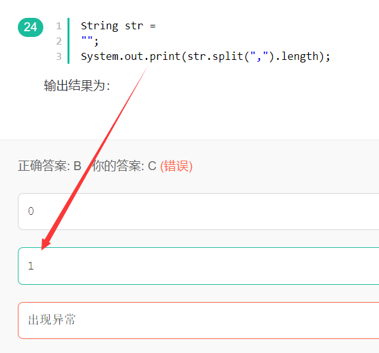Click the "String" keyword in line one
379x353 pixels.
tap(99, 26)
